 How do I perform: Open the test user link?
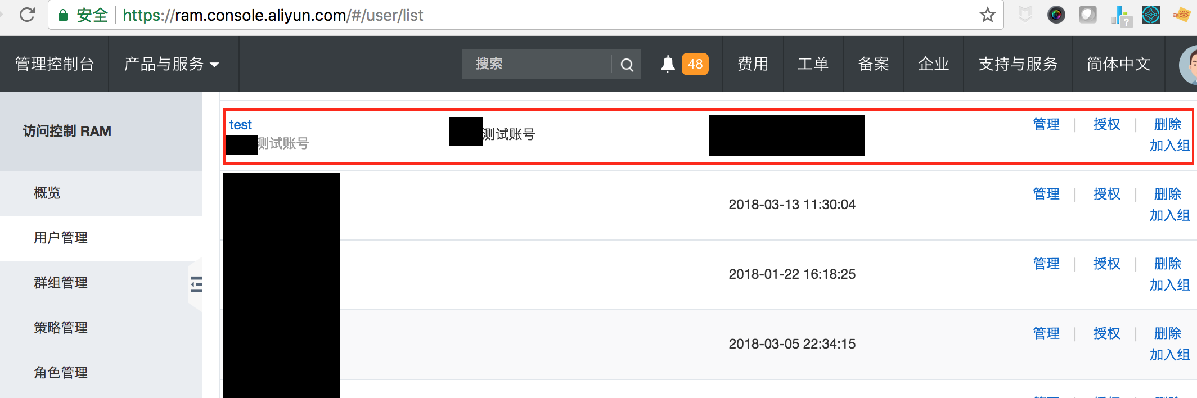[240, 125]
